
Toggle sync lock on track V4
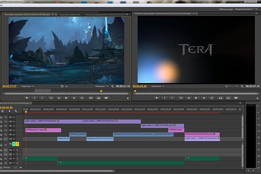click(x=10, y=126)
